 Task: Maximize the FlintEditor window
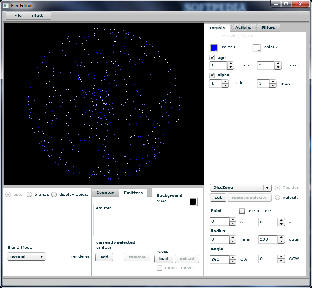click(286, 4)
